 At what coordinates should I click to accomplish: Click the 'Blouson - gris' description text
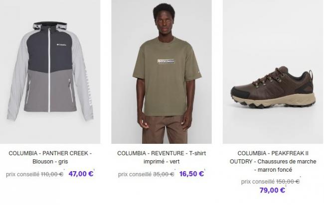pyautogui.click(x=50, y=162)
